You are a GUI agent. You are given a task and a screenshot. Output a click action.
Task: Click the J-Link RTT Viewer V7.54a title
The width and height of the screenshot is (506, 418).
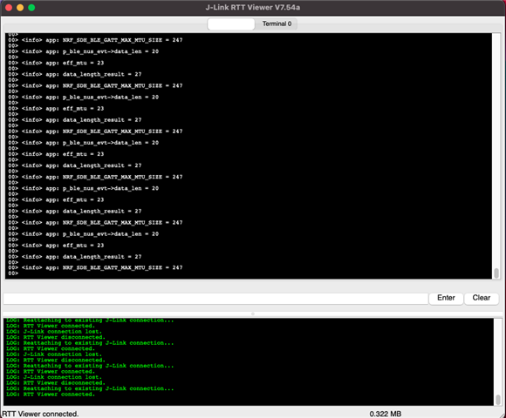click(253, 8)
